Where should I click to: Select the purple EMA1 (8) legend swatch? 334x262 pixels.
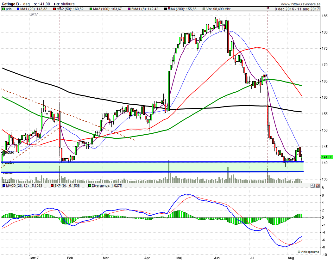point(129,9)
